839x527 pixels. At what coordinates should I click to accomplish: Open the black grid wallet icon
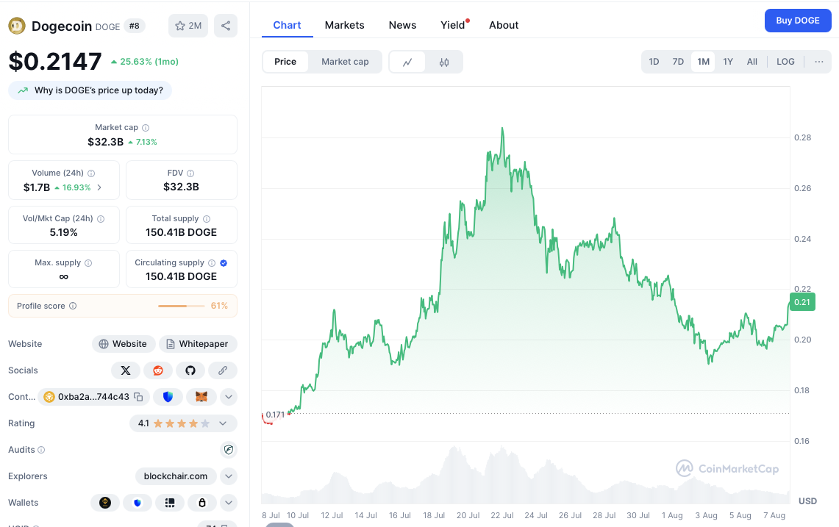[170, 503]
